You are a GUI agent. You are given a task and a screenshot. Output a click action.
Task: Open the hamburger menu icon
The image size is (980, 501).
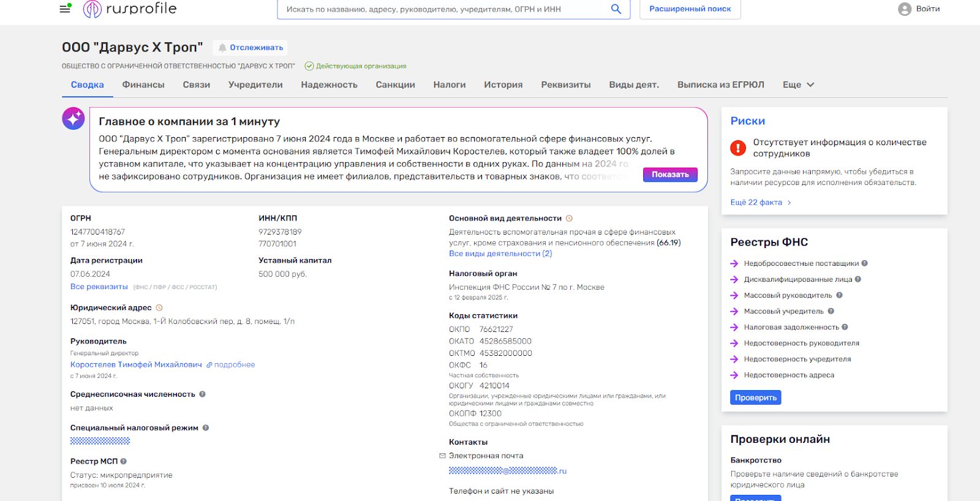(64, 9)
